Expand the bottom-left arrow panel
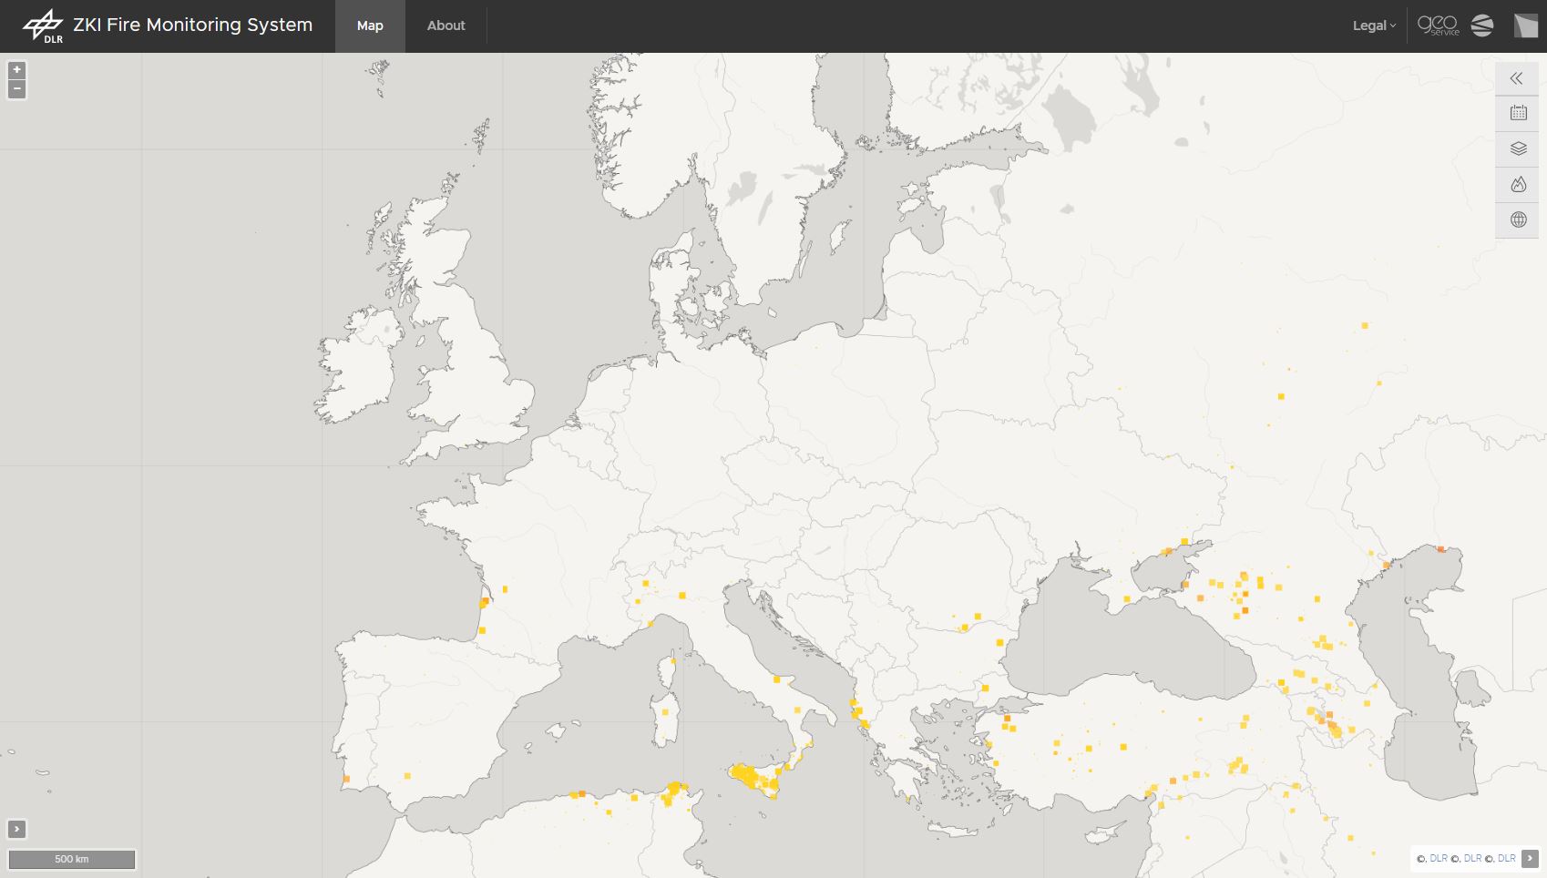Viewport: 1547px width, 878px height. (16, 829)
